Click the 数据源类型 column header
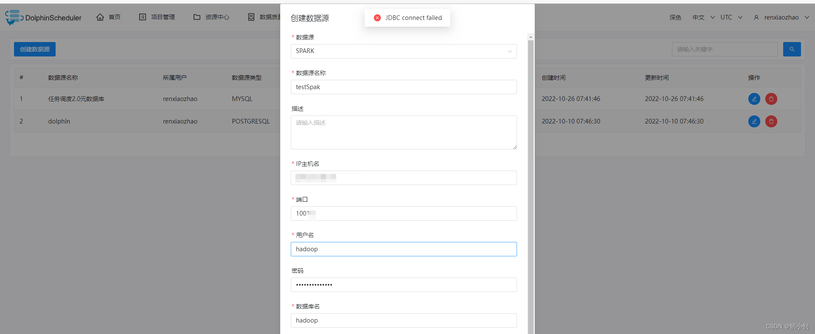Screen dimensions: 815x334 (x=247, y=78)
